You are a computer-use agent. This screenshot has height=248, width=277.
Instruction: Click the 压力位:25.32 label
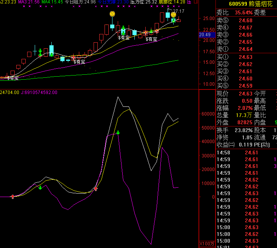coord(144,2)
